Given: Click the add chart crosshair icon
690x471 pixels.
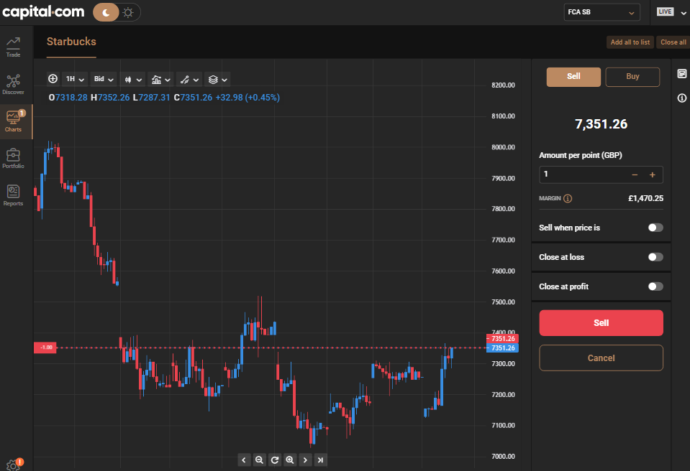Looking at the screenshot, I should pos(53,79).
